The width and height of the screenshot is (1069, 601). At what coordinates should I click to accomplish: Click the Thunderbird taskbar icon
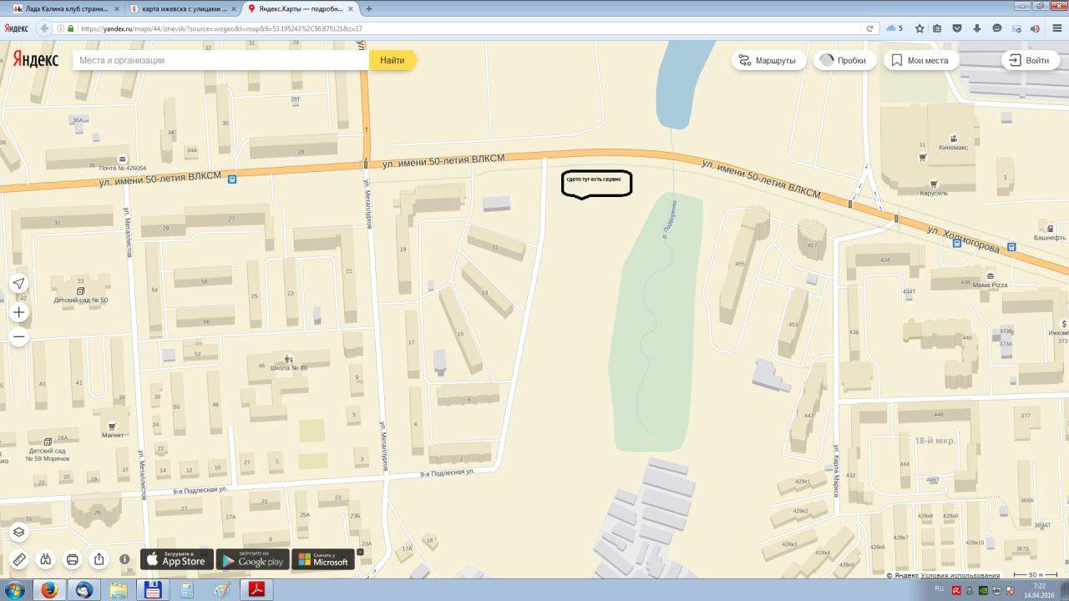click(x=84, y=590)
